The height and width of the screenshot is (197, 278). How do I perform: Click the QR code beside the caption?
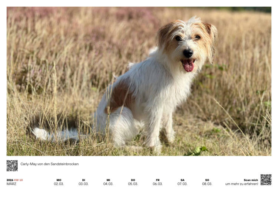click(12, 166)
